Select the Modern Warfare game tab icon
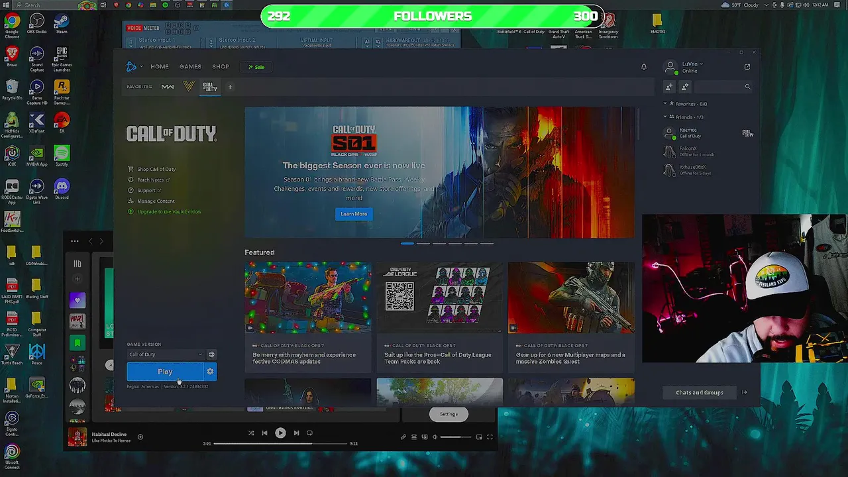Image resolution: width=848 pixels, height=477 pixels. tap(168, 87)
